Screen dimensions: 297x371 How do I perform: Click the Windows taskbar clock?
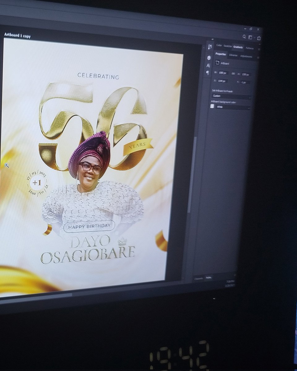pyautogui.click(x=230, y=284)
